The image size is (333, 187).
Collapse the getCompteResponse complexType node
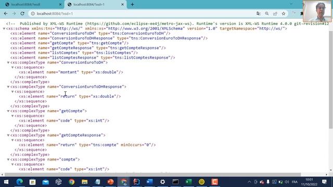[8, 135]
